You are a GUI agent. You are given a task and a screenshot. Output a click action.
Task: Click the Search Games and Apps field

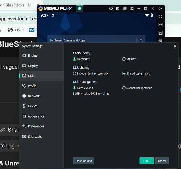coord(92,40)
